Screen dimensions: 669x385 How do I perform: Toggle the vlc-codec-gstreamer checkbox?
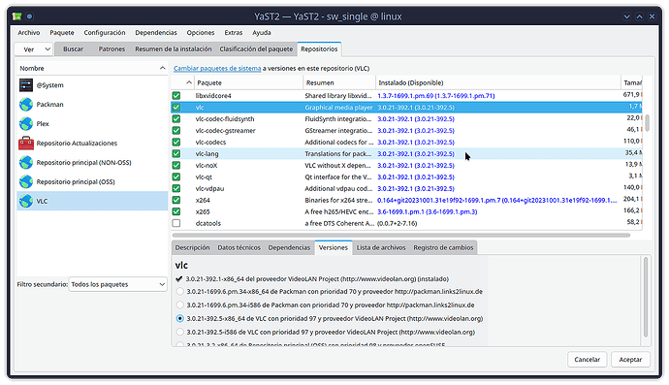(x=176, y=130)
